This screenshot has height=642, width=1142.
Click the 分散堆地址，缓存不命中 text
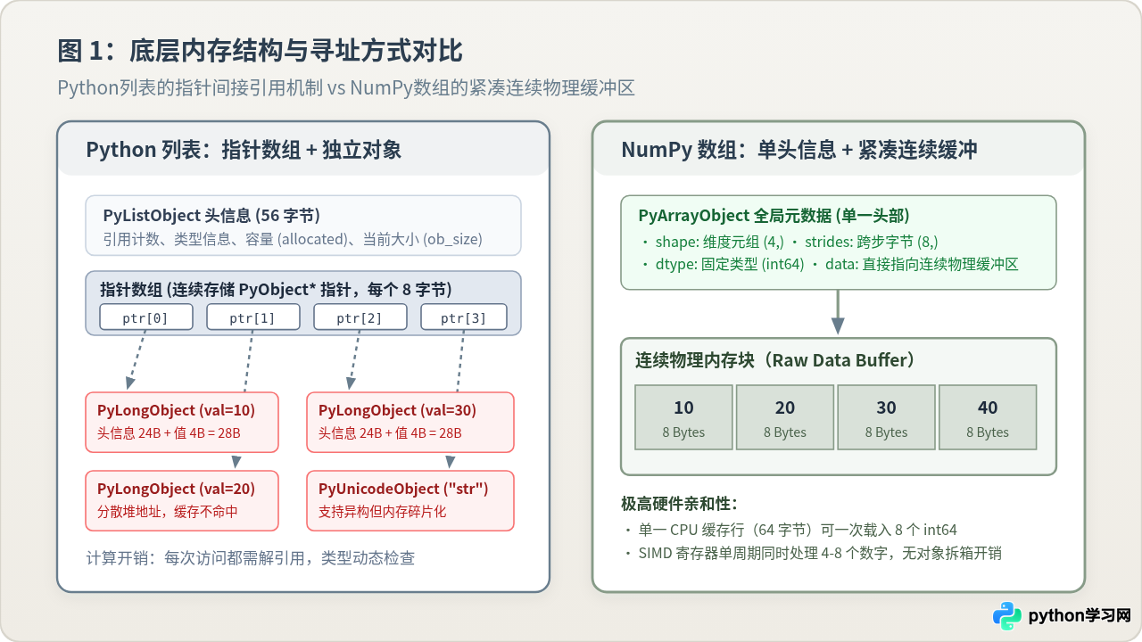pyautogui.click(x=168, y=512)
